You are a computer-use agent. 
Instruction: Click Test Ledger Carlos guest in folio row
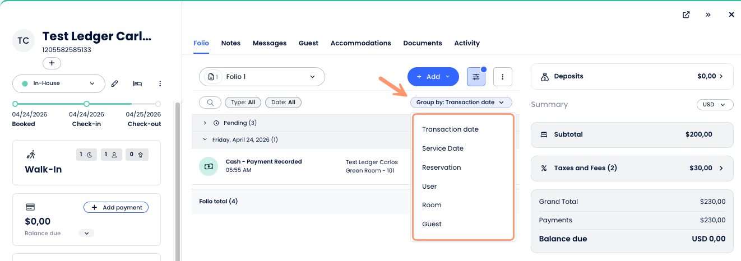[372, 162]
